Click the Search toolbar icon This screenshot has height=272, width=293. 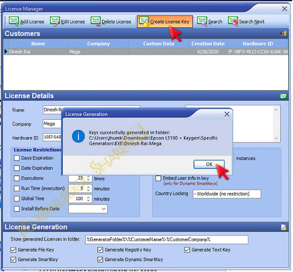click(202, 21)
